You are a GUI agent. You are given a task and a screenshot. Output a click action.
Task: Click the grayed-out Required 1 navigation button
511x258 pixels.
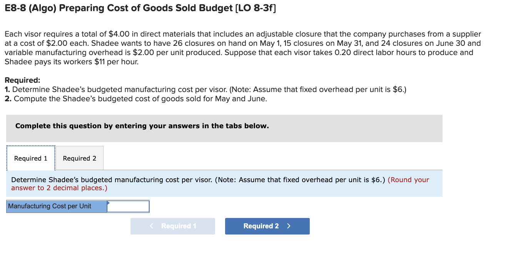pyautogui.click(x=172, y=226)
